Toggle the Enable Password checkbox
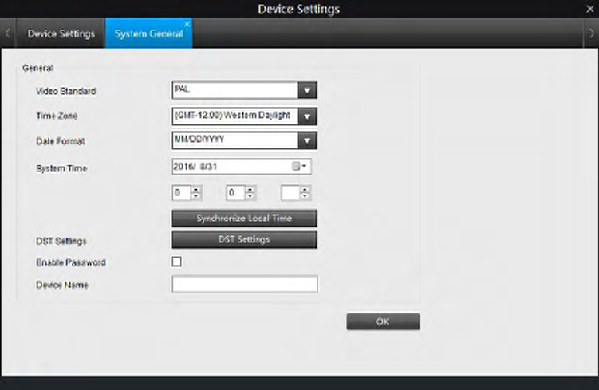 pos(177,262)
